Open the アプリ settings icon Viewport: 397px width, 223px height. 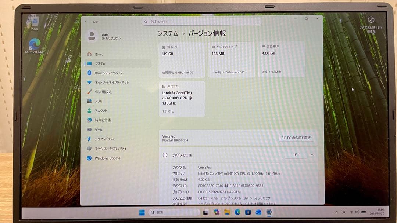89,101
